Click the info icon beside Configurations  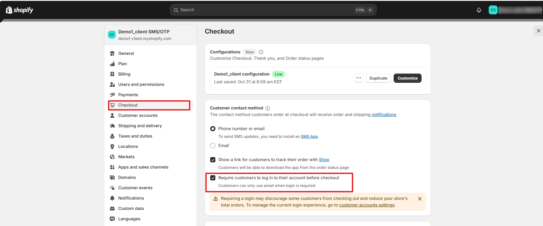tap(261, 52)
